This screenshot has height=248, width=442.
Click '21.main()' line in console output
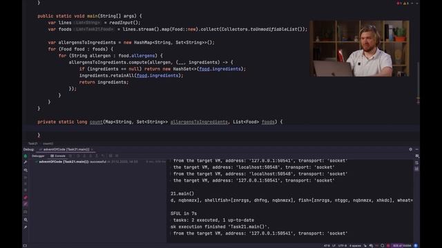point(182,194)
